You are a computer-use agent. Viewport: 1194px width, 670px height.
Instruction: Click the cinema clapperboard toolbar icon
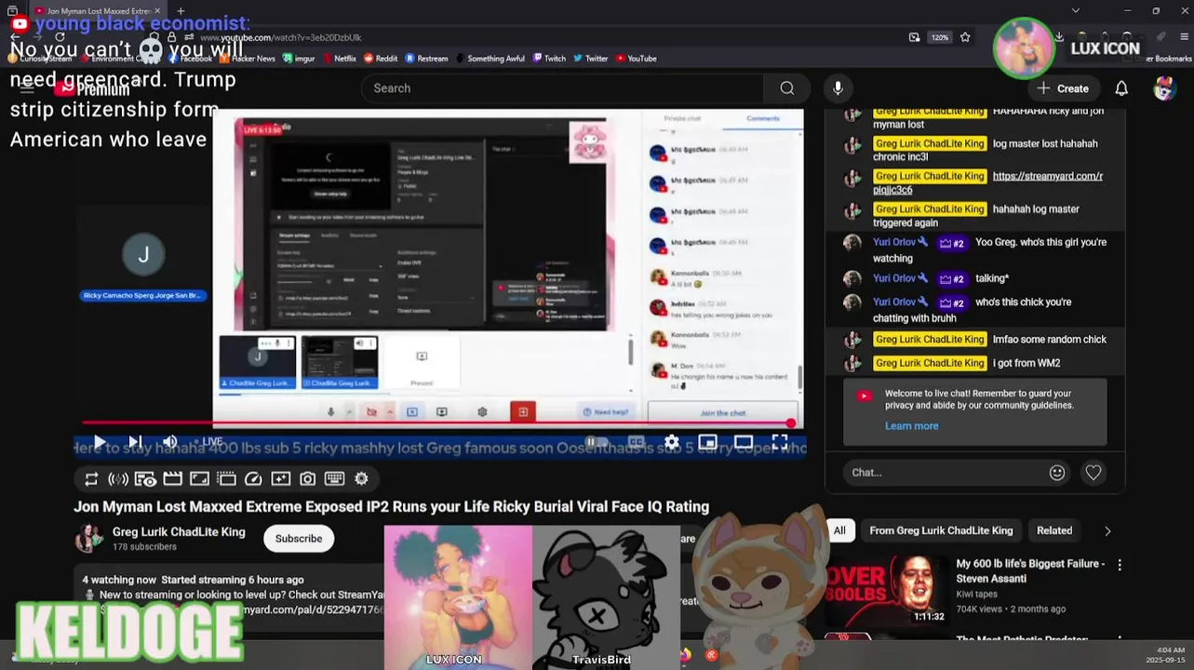172,479
